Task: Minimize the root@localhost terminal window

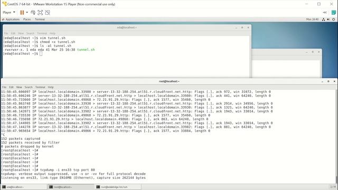Action: pos(322,81)
